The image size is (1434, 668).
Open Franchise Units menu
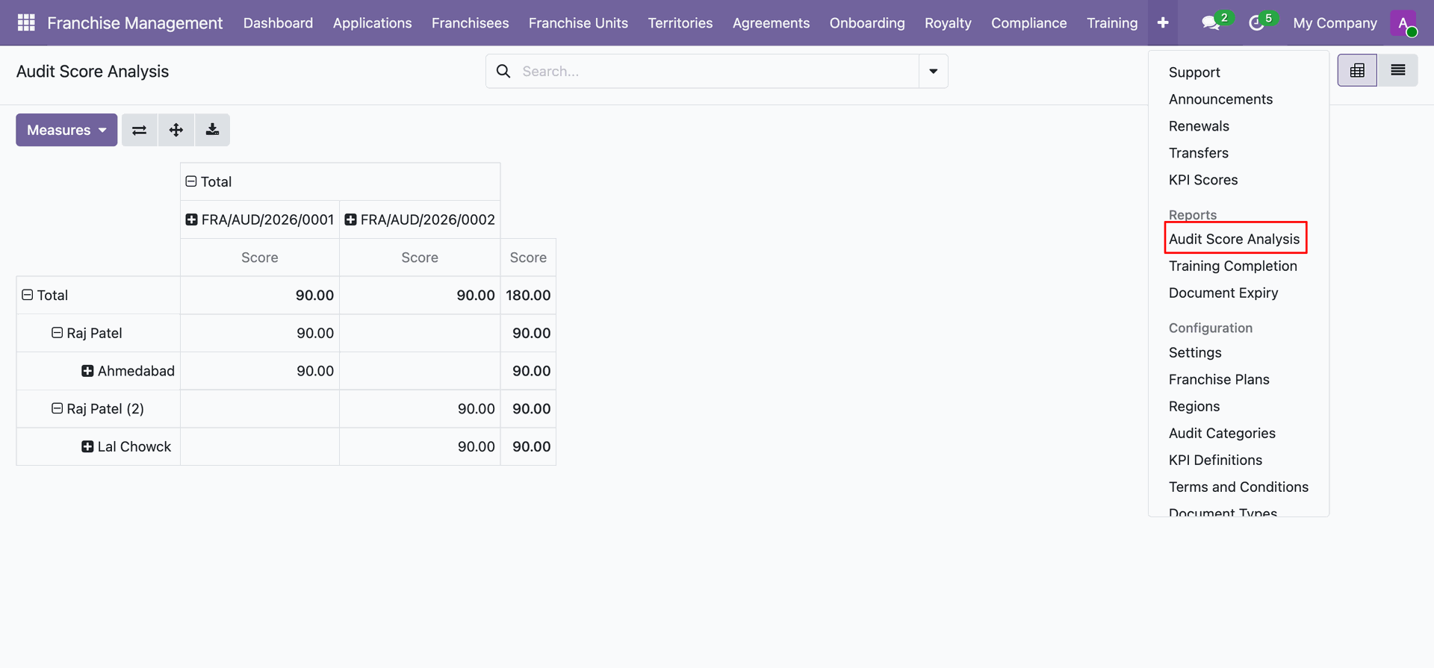click(578, 23)
